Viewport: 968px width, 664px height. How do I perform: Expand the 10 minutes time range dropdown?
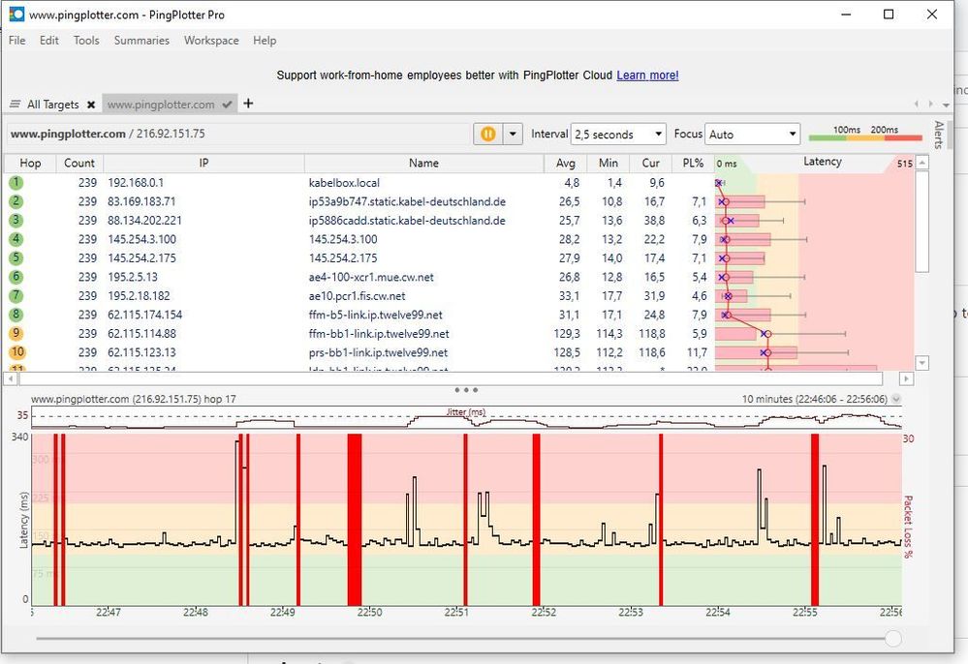pos(895,400)
